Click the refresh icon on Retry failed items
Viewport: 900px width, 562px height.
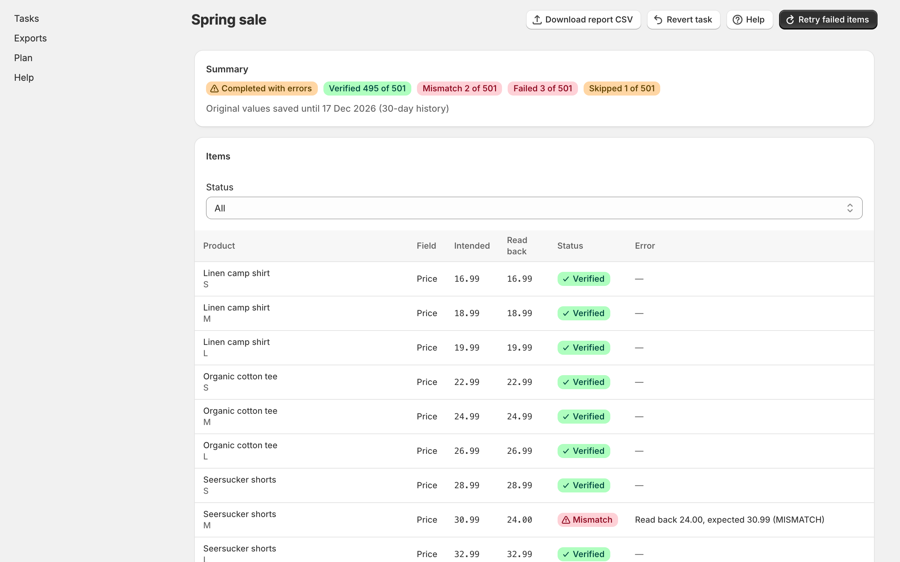click(x=790, y=20)
